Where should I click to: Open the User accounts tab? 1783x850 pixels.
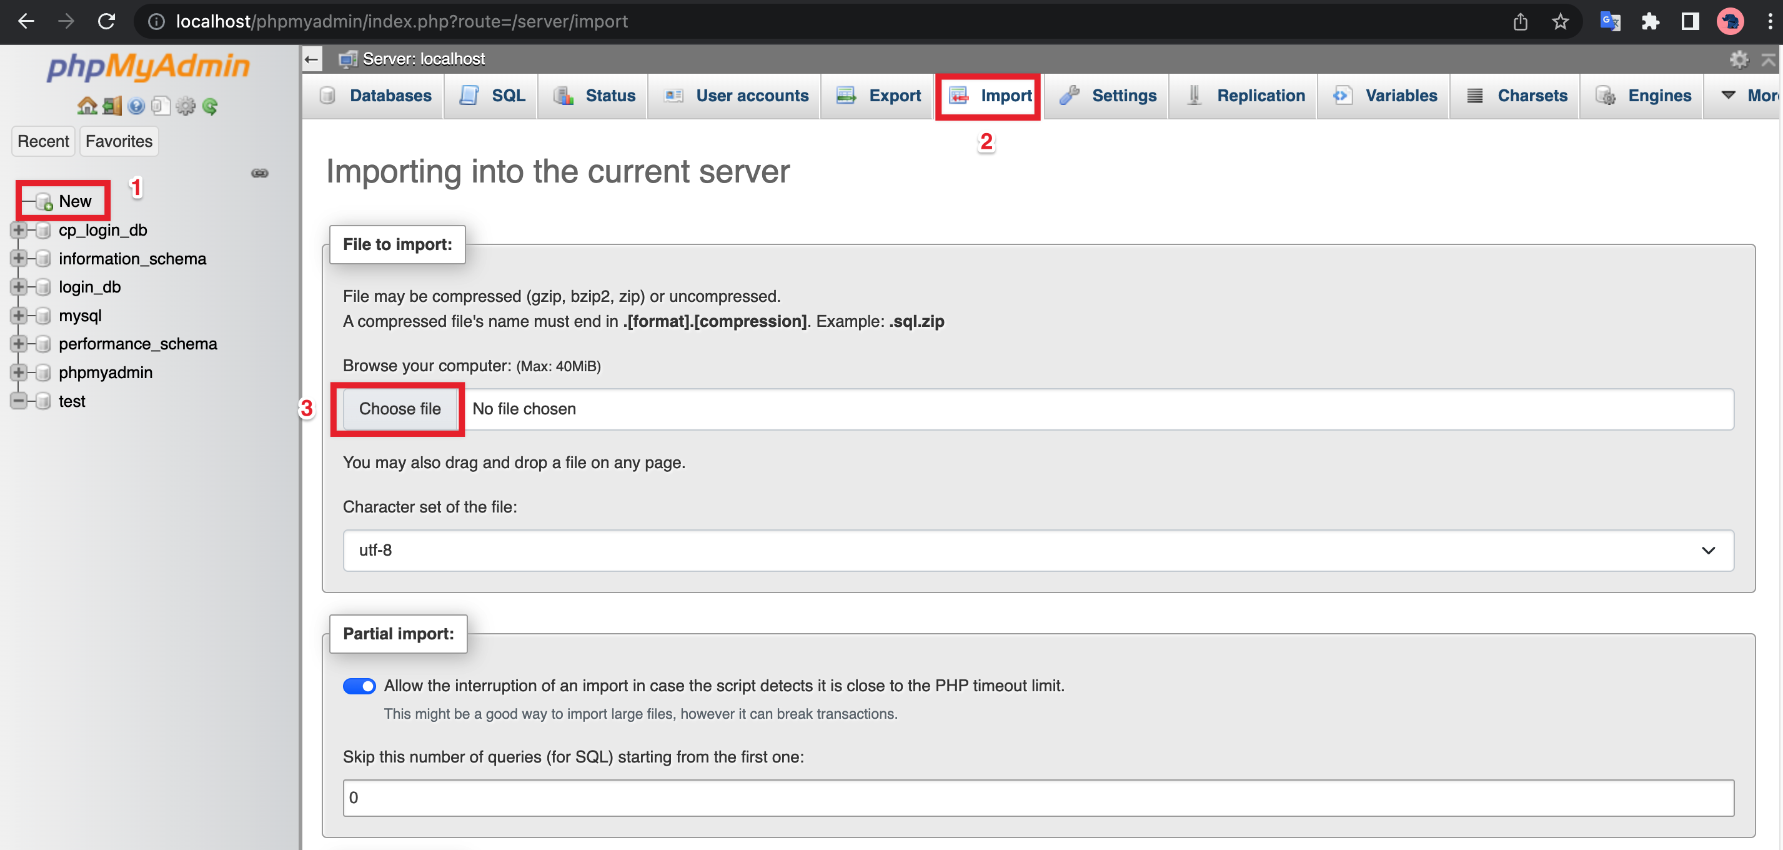(x=735, y=96)
